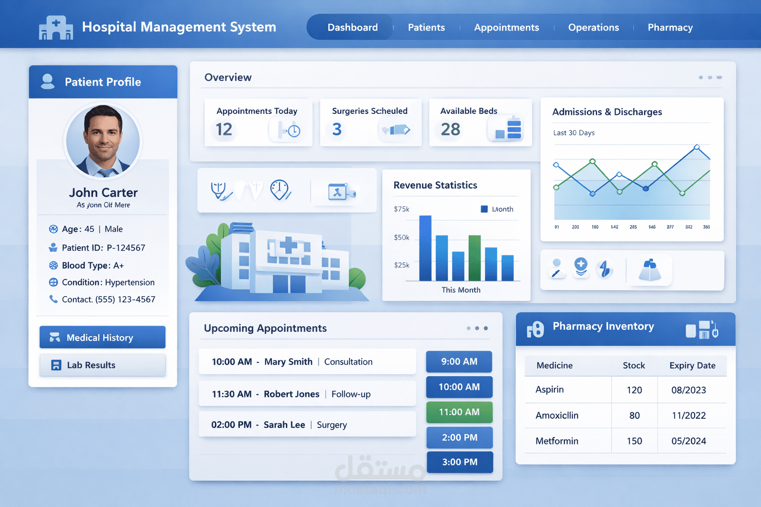Click the blue Month legend swatch

click(x=483, y=209)
